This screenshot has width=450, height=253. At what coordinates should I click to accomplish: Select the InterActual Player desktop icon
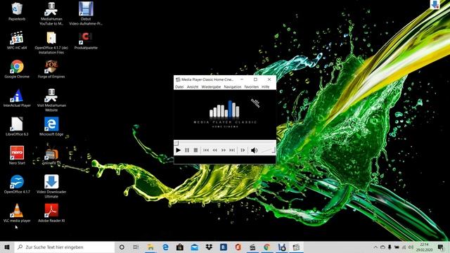(x=17, y=98)
